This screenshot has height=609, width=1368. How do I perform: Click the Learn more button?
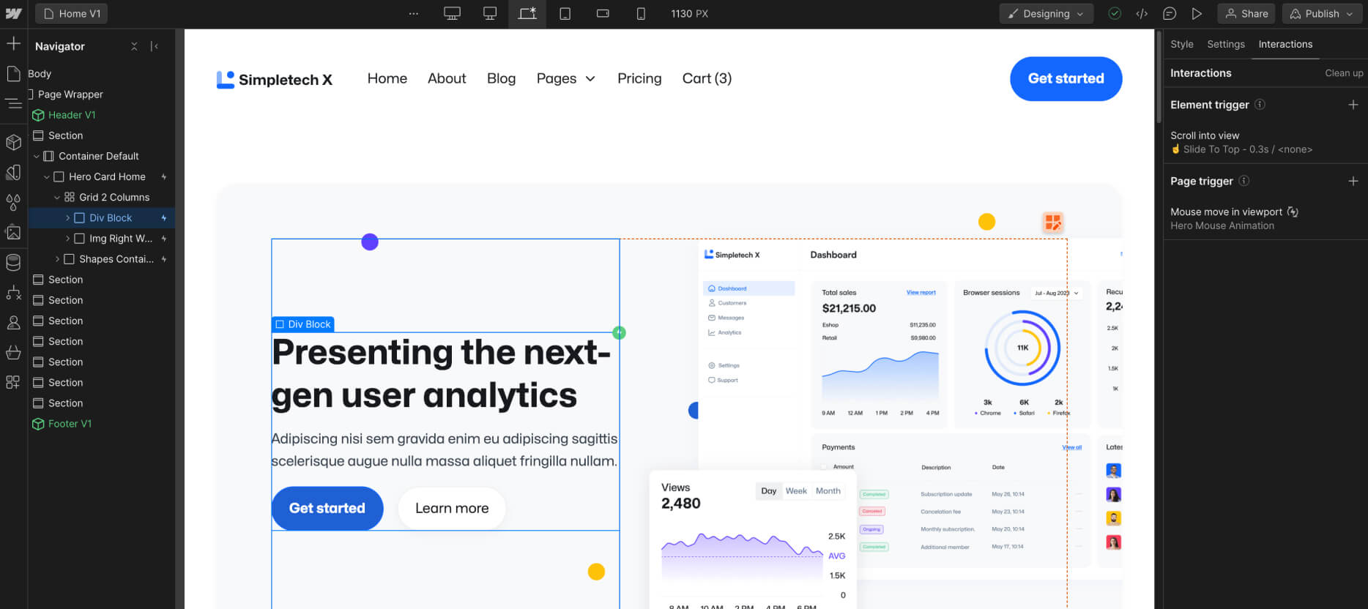pos(452,508)
